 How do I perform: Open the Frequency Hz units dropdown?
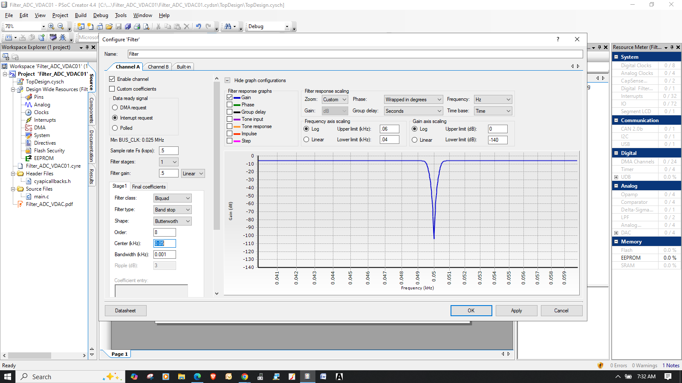click(493, 100)
